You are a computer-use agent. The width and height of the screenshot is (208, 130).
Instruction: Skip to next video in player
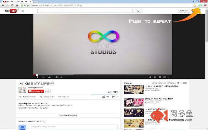[44, 77]
